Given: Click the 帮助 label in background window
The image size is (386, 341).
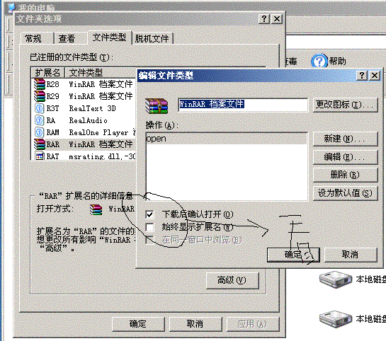Looking at the screenshot, I should click(x=338, y=62).
